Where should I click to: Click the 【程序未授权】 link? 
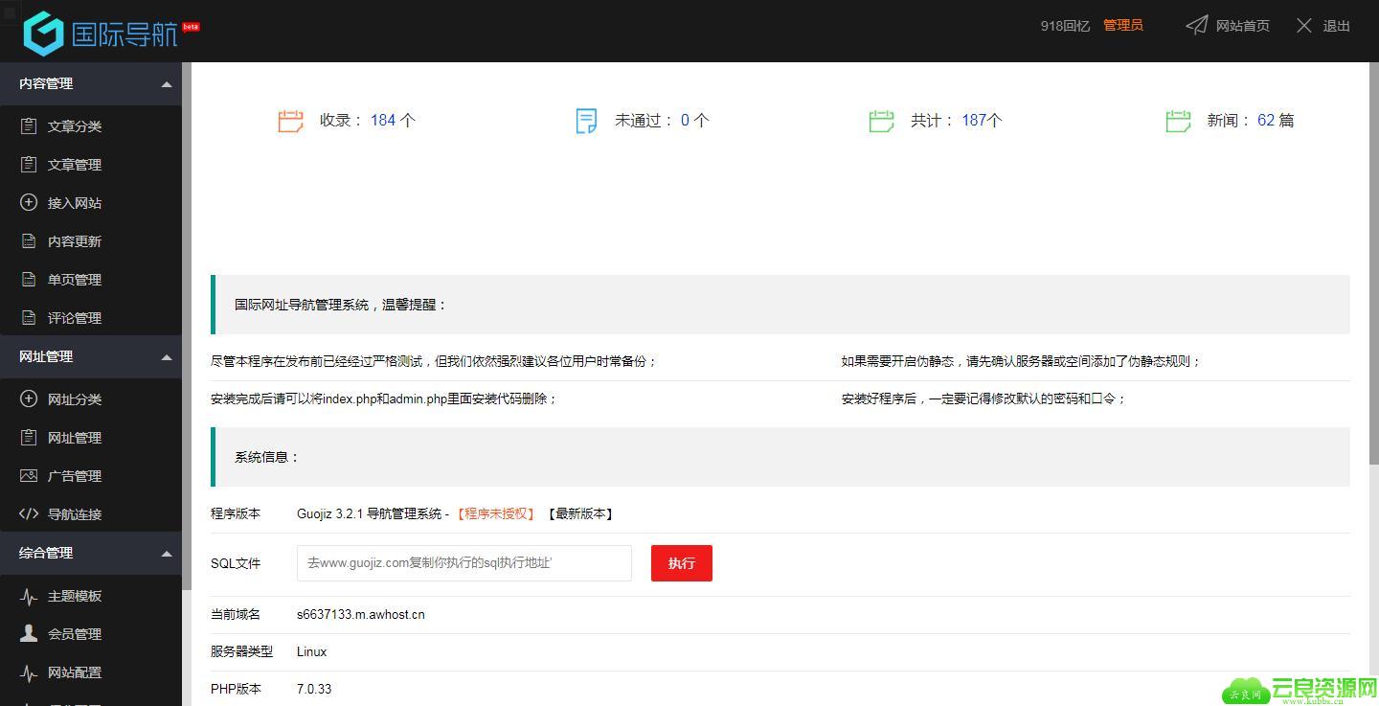495,513
